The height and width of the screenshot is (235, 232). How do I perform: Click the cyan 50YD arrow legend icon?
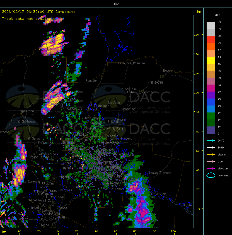tap(211, 140)
